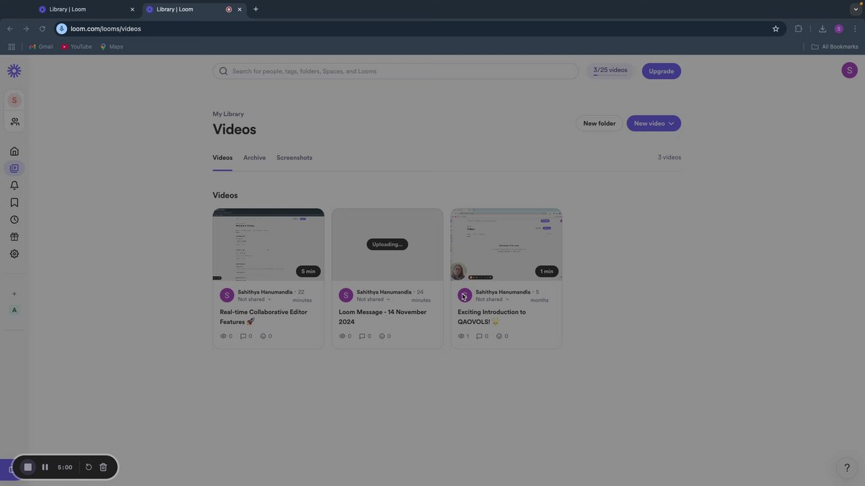The height and width of the screenshot is (486, 865).
Task: Open the people icon in sidebar
Action: (x=14, y=122)
